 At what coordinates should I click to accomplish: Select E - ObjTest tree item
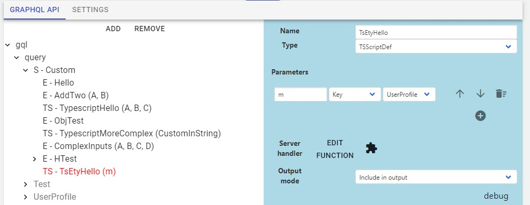[x=63, y=120]
